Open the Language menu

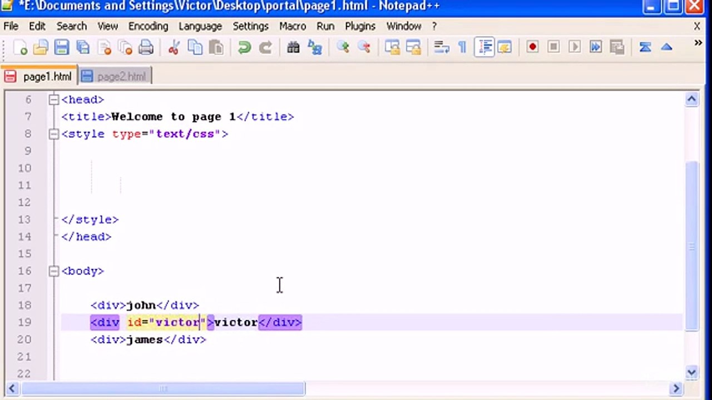tap(200, 26)
